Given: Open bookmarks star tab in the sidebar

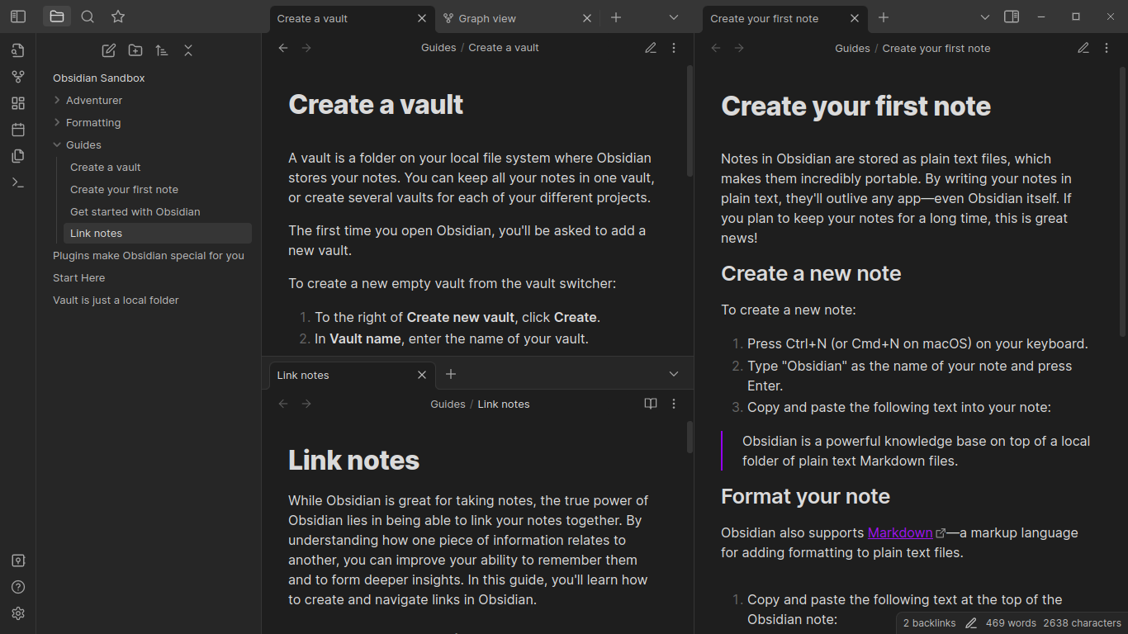Looking at the screenshot, I should pyautogui.click(x=118, y=17).
